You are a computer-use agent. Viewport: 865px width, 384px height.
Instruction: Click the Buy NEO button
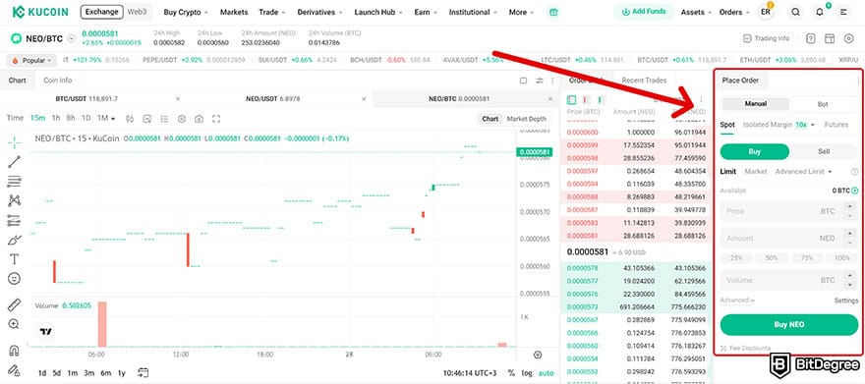coord(789,324)
